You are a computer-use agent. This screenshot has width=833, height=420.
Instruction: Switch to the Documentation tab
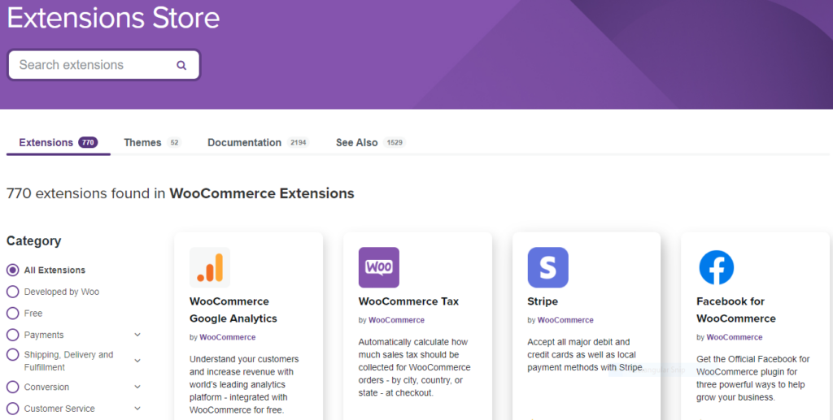258,143
